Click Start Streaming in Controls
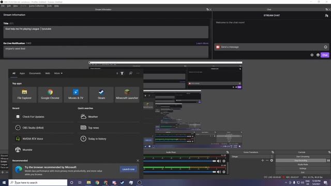The height and width of the screenshot is (186, 331). coord(303,157)
